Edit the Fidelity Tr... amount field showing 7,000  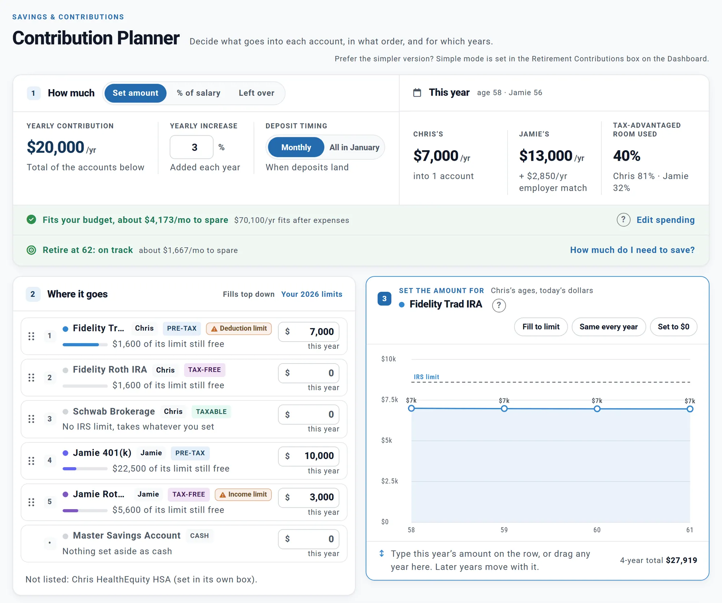tap(309, 332)
